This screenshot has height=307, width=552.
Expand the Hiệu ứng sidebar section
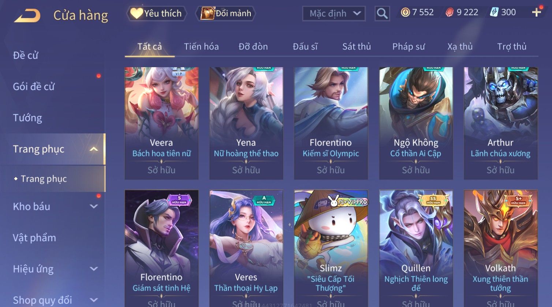click(x=94, y=269)
